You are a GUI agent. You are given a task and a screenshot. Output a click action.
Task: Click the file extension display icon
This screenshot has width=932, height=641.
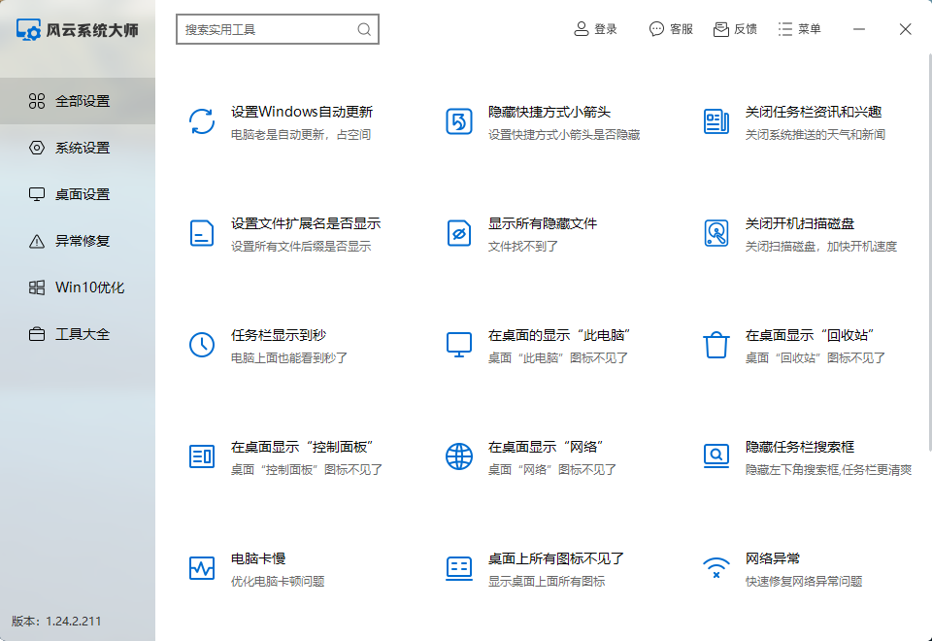pyautogui.click(x=202, y=233)
